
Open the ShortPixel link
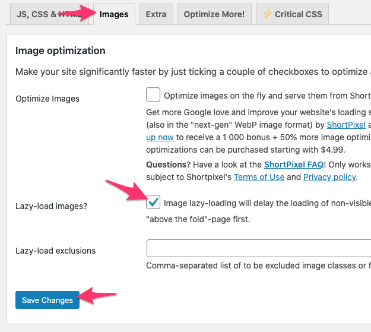point(346,125)
